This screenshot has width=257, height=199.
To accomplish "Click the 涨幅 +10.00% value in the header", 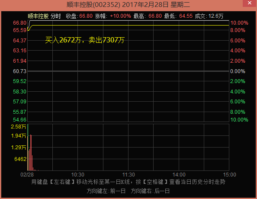I will 120,16.
